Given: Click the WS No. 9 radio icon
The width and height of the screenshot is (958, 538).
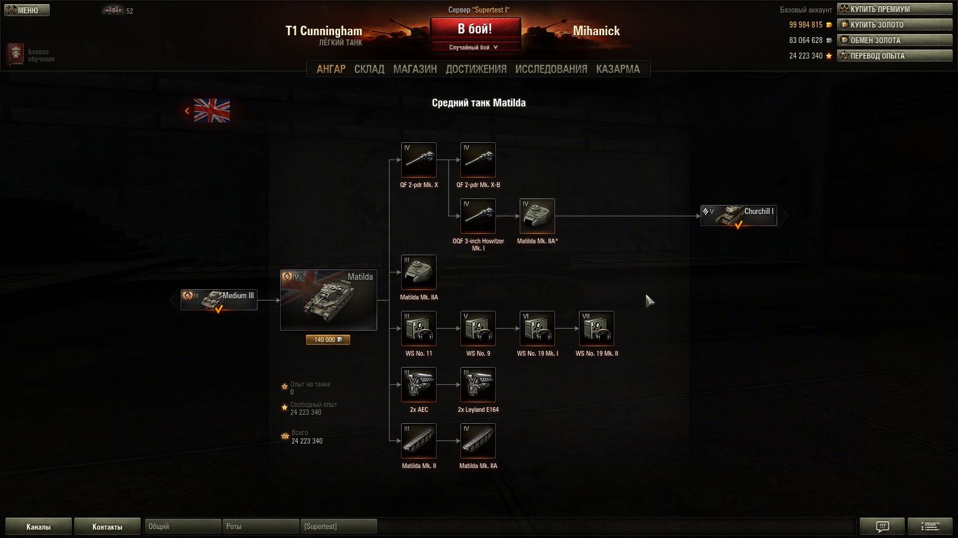Looking at the screenshot, I should tap(478, 329).
